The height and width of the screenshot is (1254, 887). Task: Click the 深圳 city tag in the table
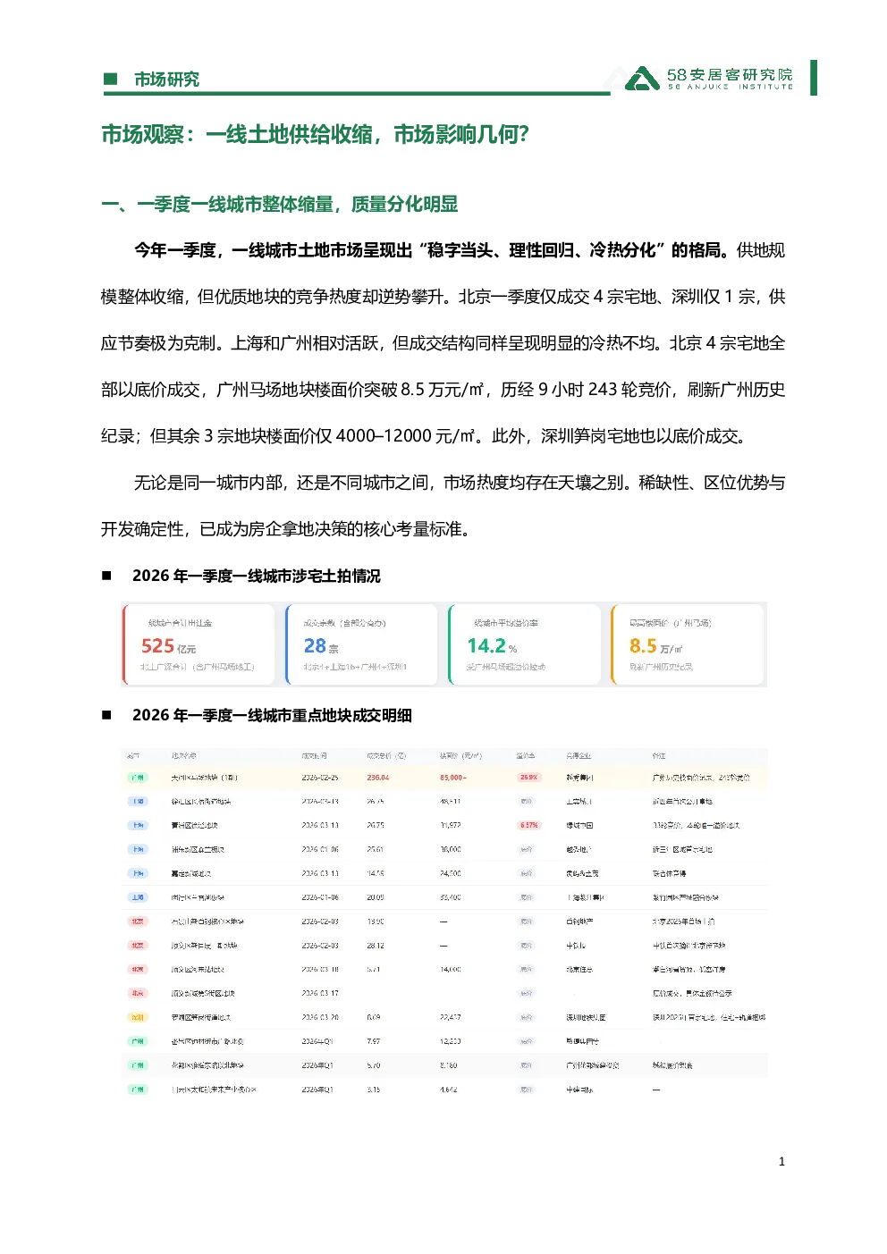[x=138, y=1017]
